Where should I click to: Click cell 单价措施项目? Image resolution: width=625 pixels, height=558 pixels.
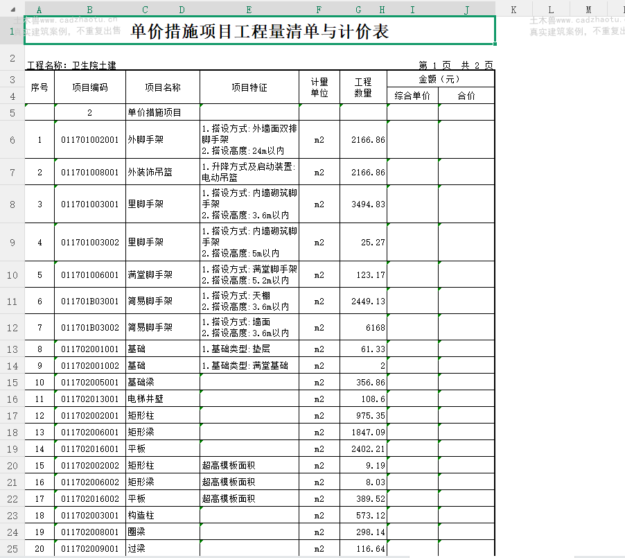163,112
